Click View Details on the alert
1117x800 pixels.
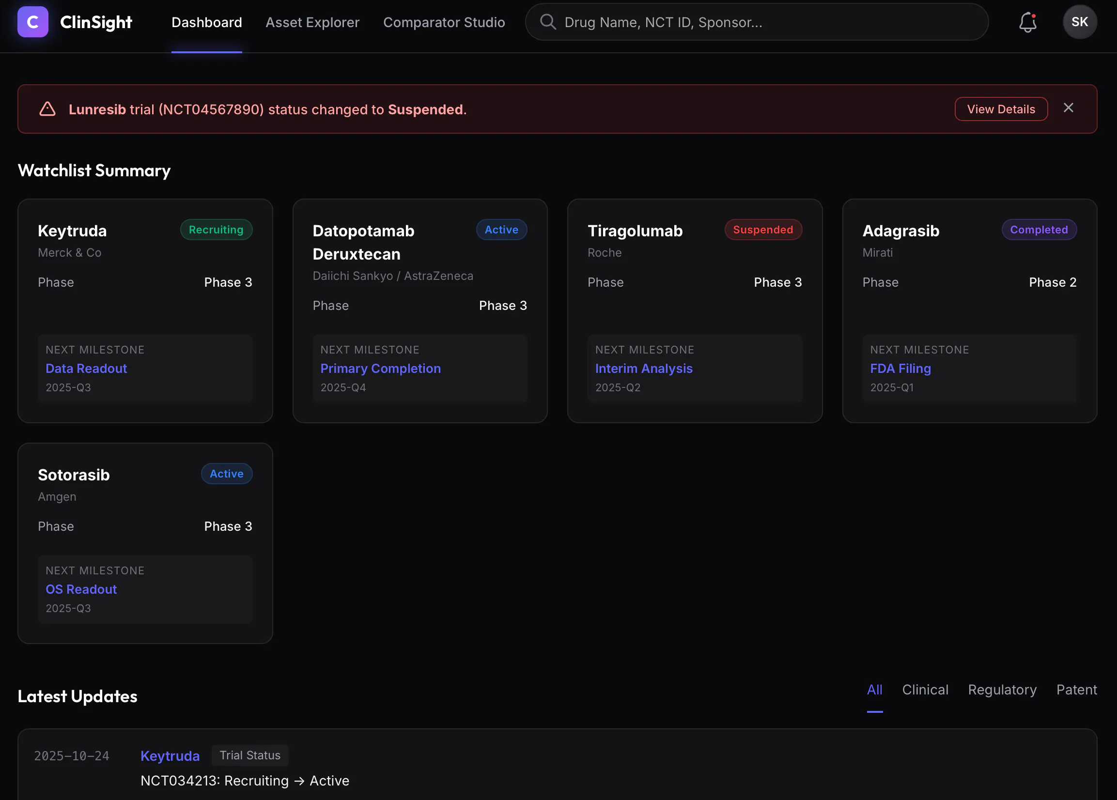1001,109
